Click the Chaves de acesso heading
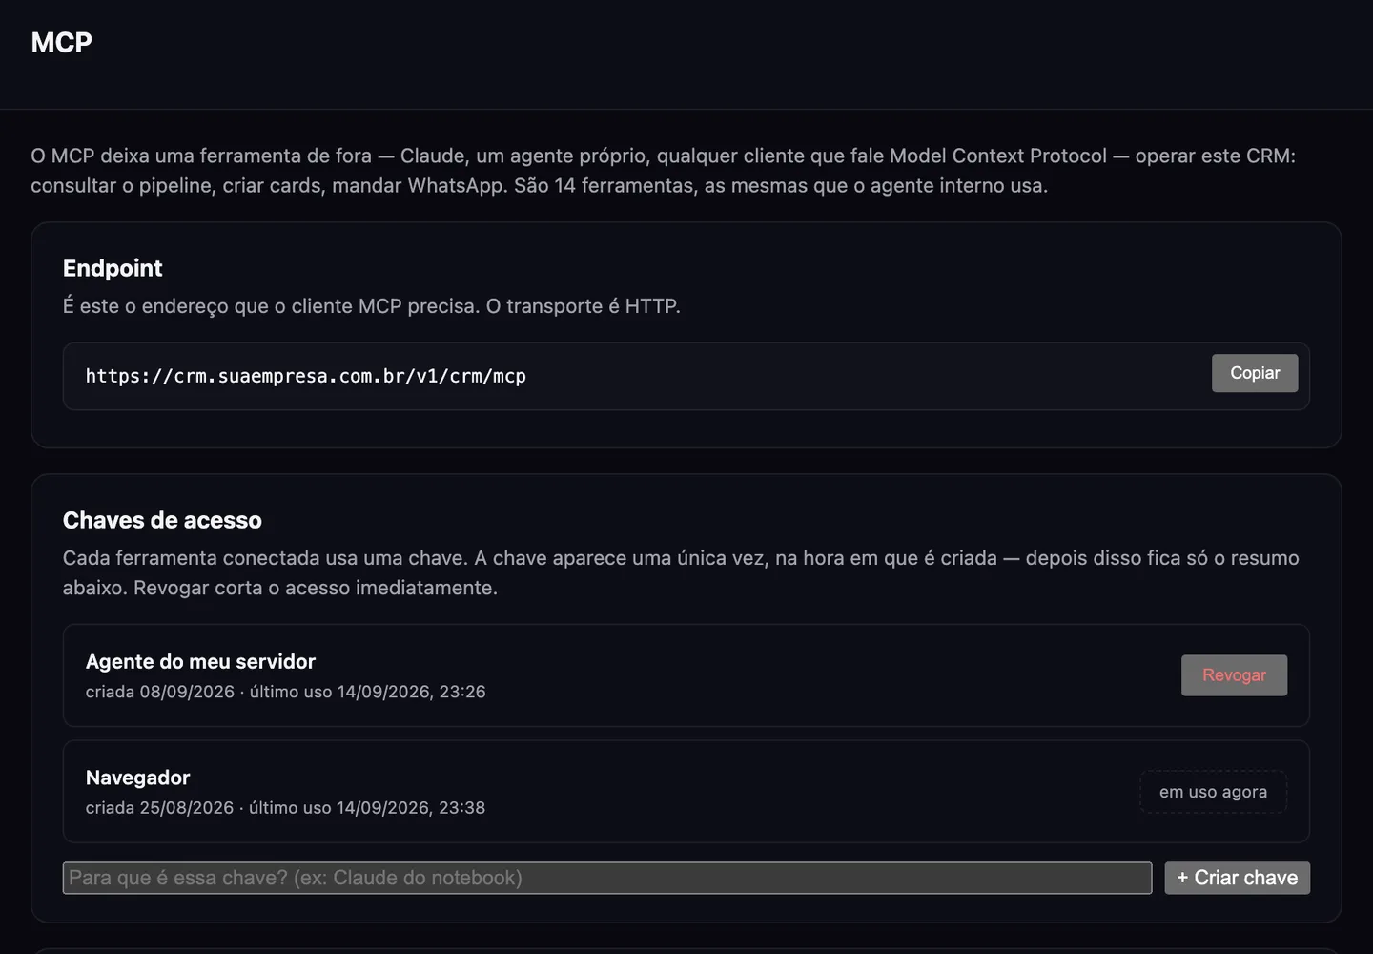 coord(162,520)
